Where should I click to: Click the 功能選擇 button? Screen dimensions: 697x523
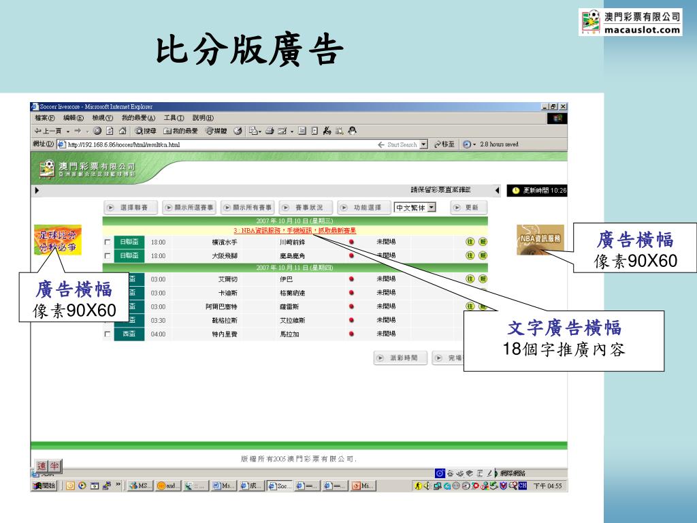pos(364,208)
